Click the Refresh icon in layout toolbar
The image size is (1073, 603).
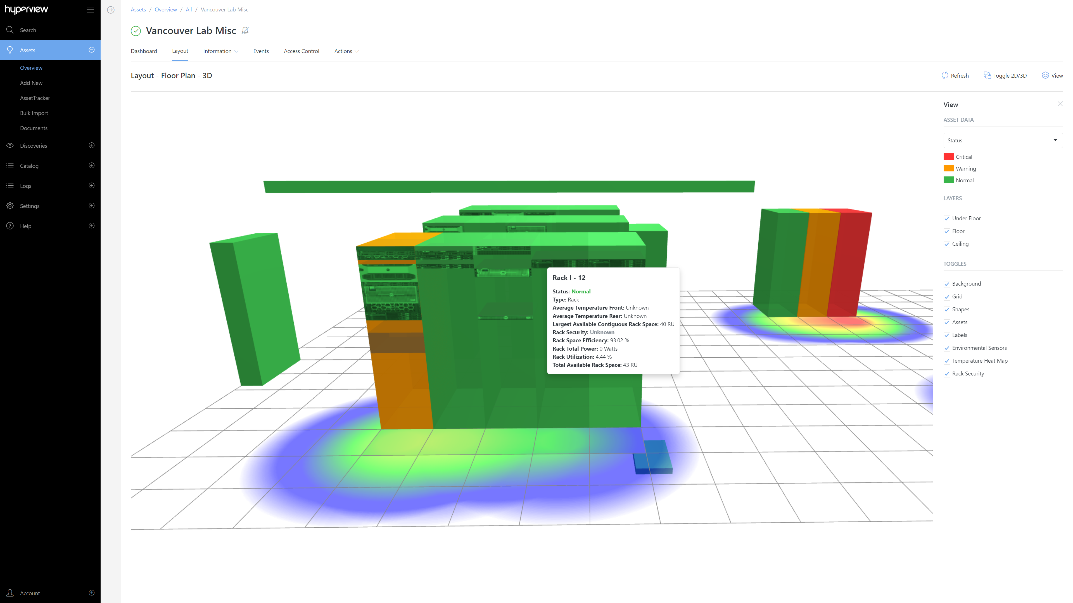[945, 75]
